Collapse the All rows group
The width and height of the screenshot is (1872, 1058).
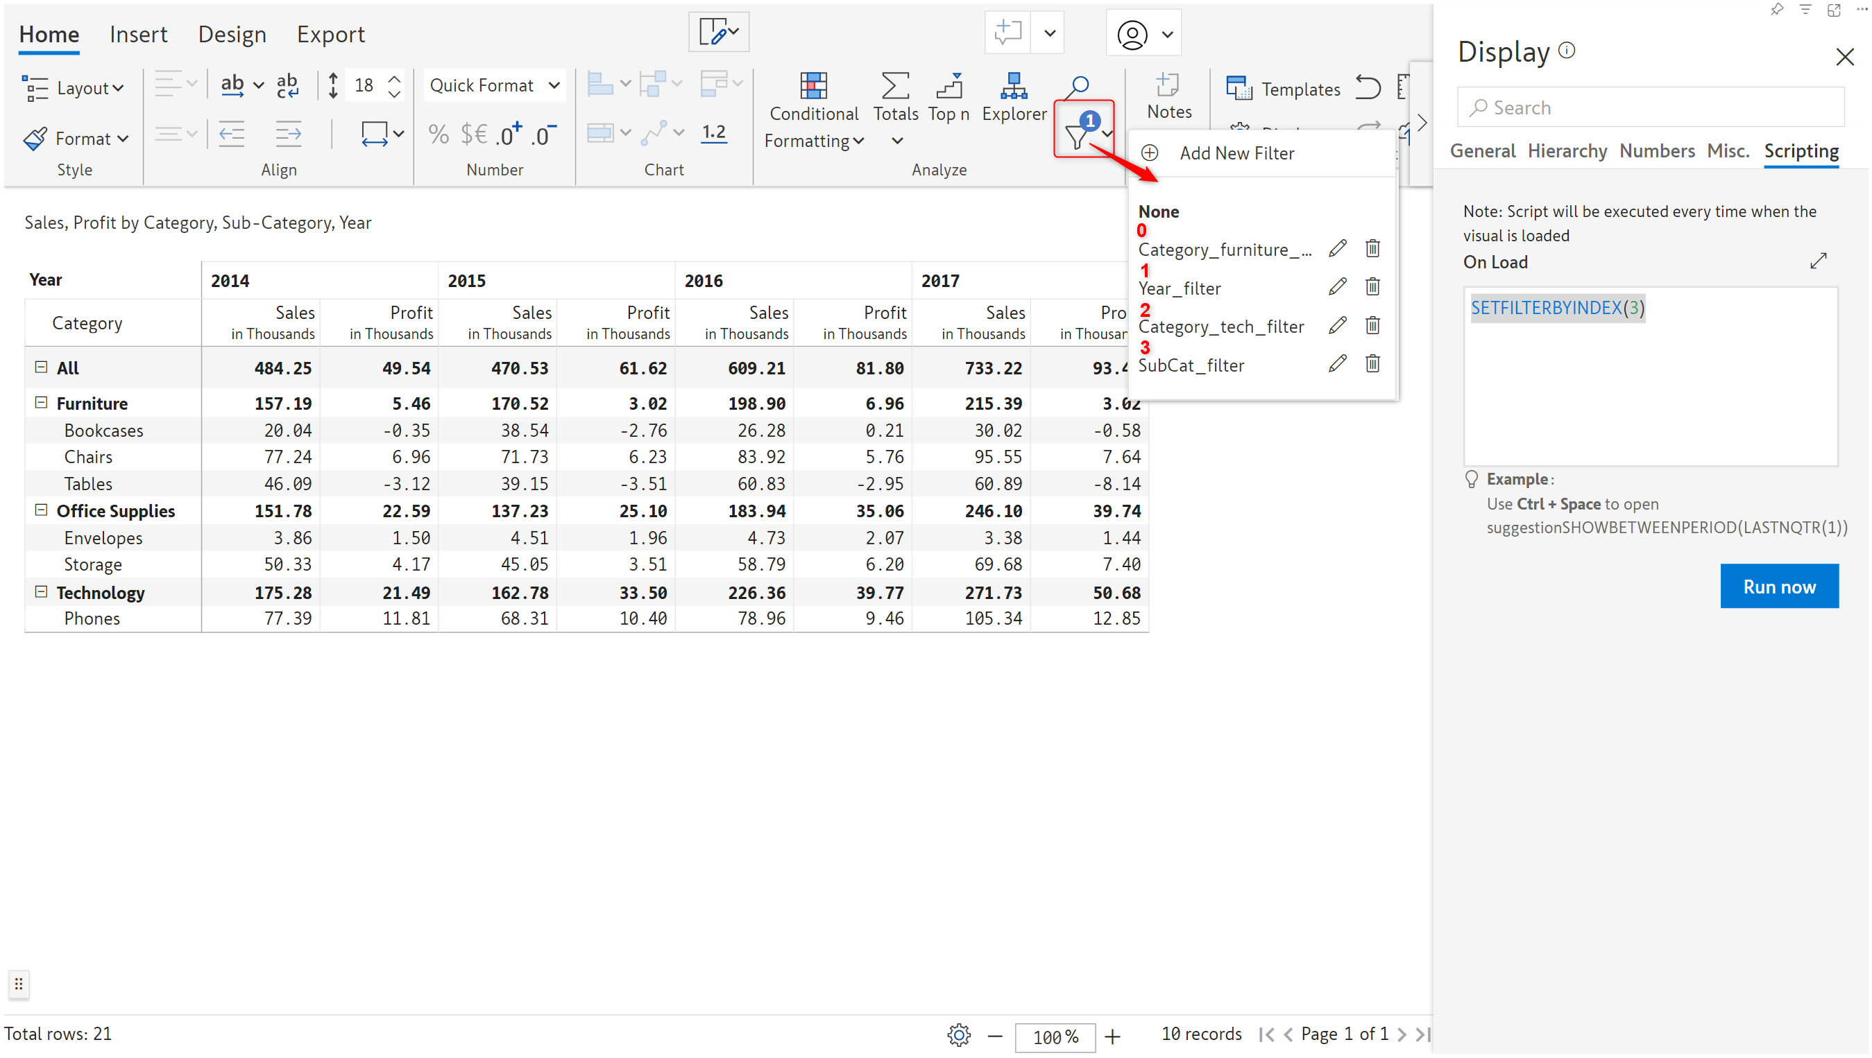click(x=42, y=367)
